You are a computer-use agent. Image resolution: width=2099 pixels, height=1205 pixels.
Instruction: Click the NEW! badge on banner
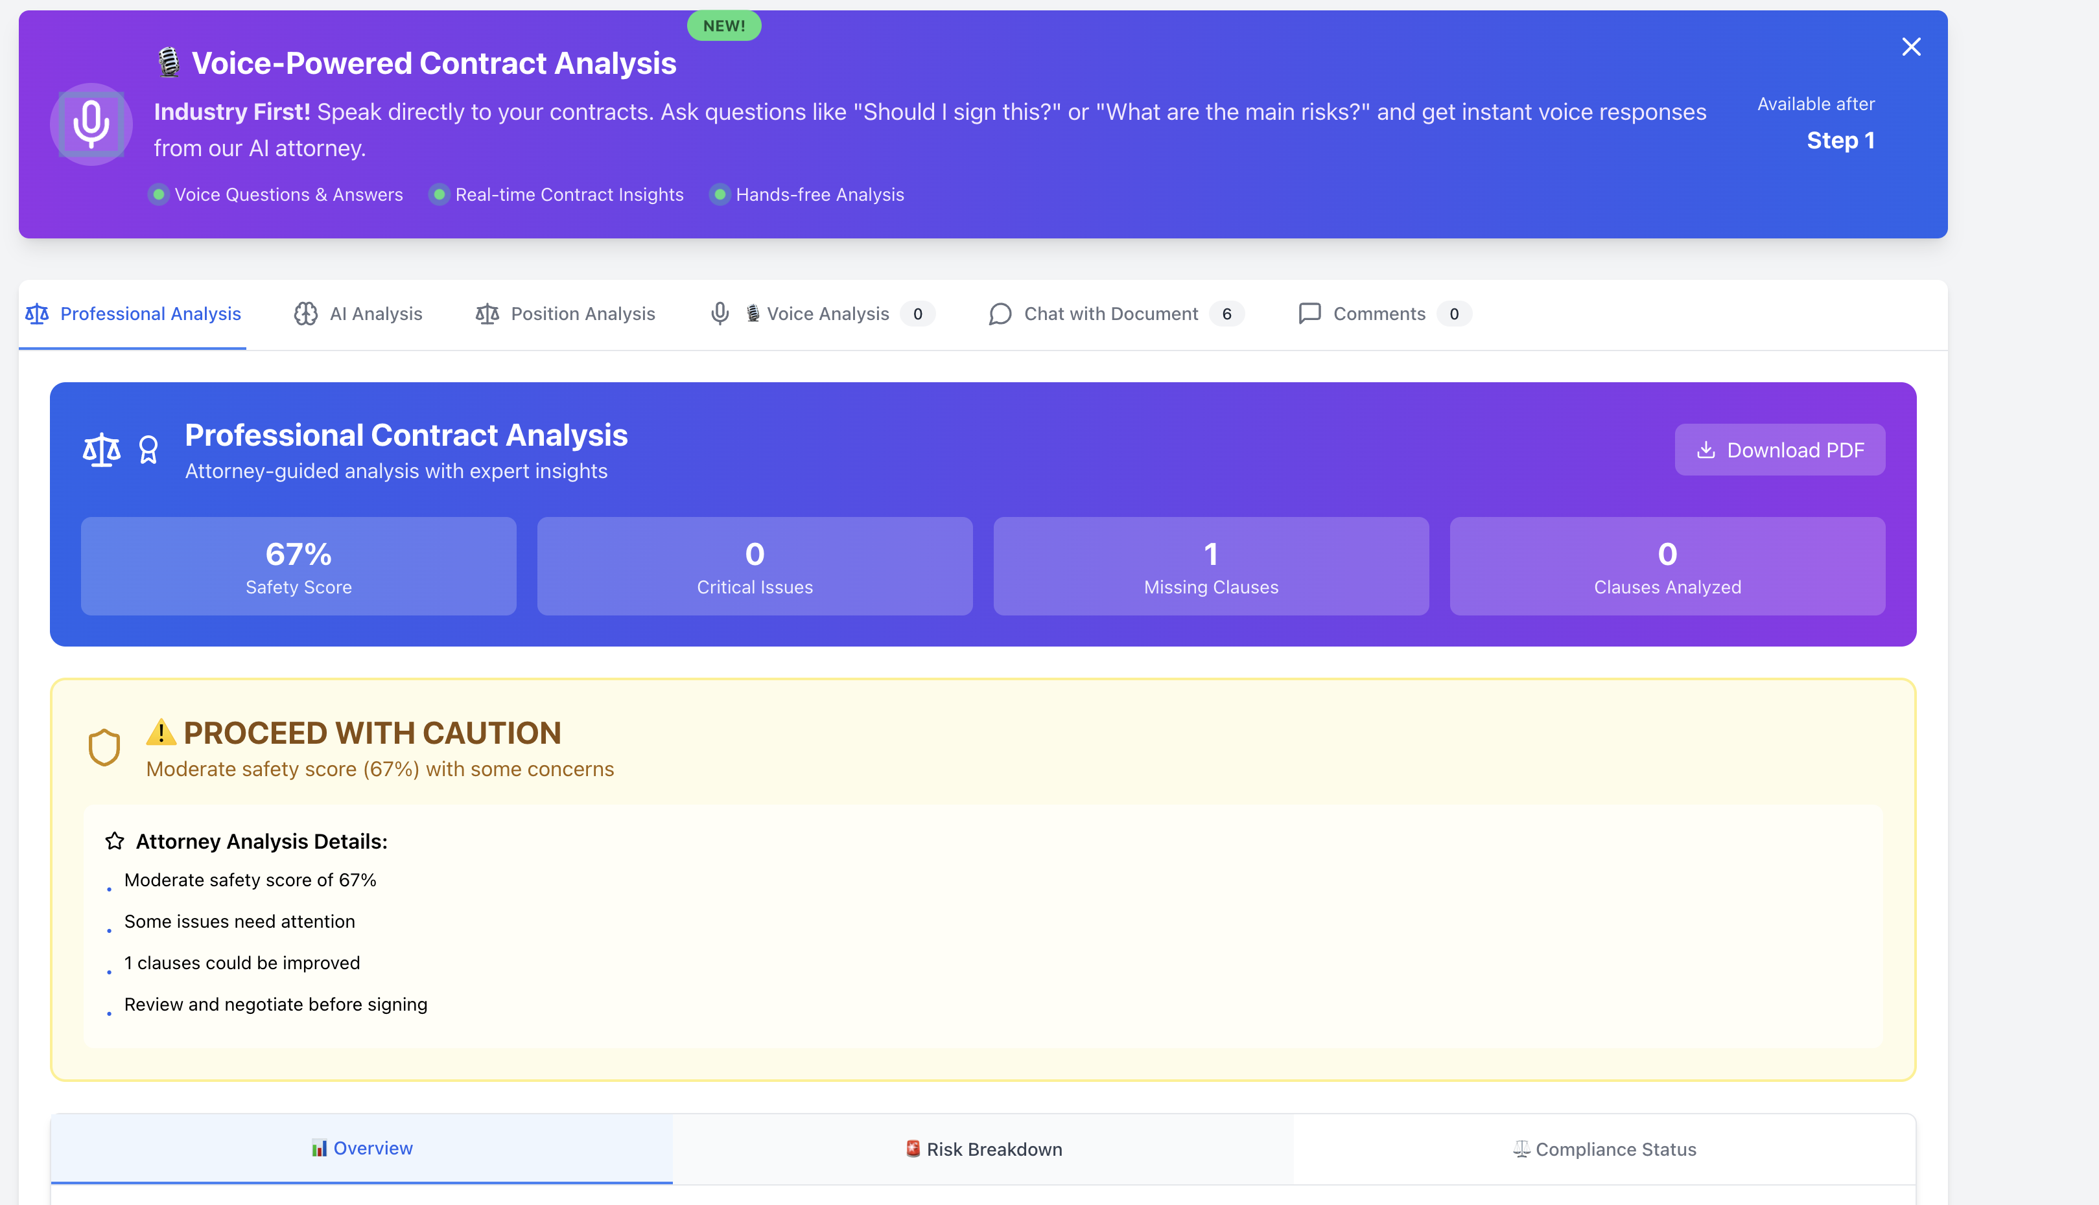click(723, 26)
